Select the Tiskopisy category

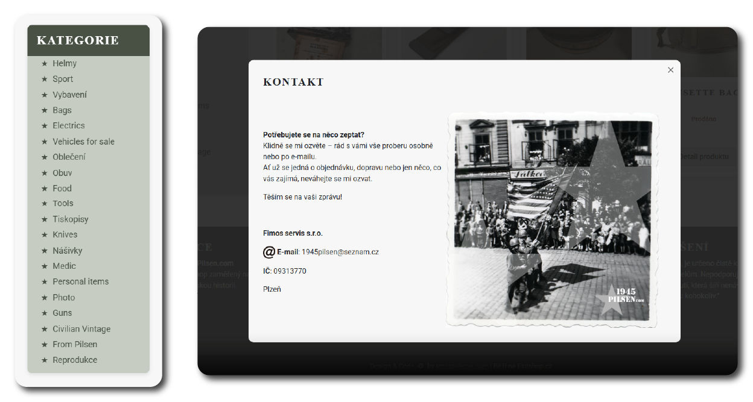(x=71, y=219)
